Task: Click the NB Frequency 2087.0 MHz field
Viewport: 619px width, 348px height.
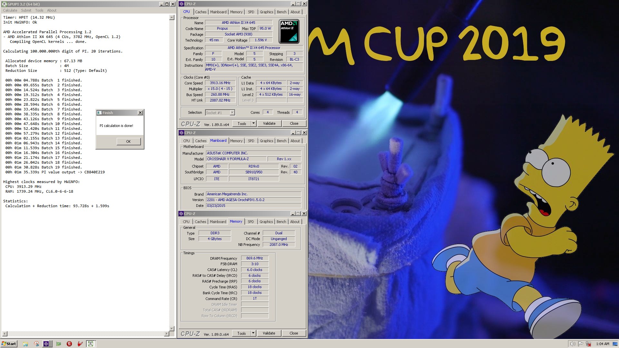Action: coord(279,245)
